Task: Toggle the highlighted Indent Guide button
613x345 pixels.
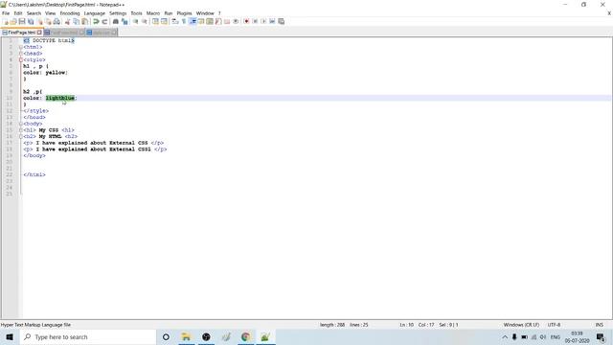Action: point(193,21)
